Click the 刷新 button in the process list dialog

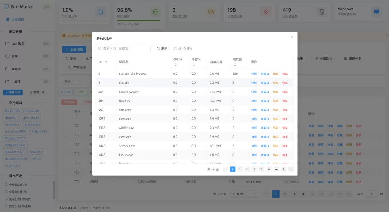pyautogui.click(x=162, y=48)
